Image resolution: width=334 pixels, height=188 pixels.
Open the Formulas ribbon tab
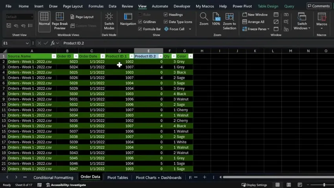point(96,6)
